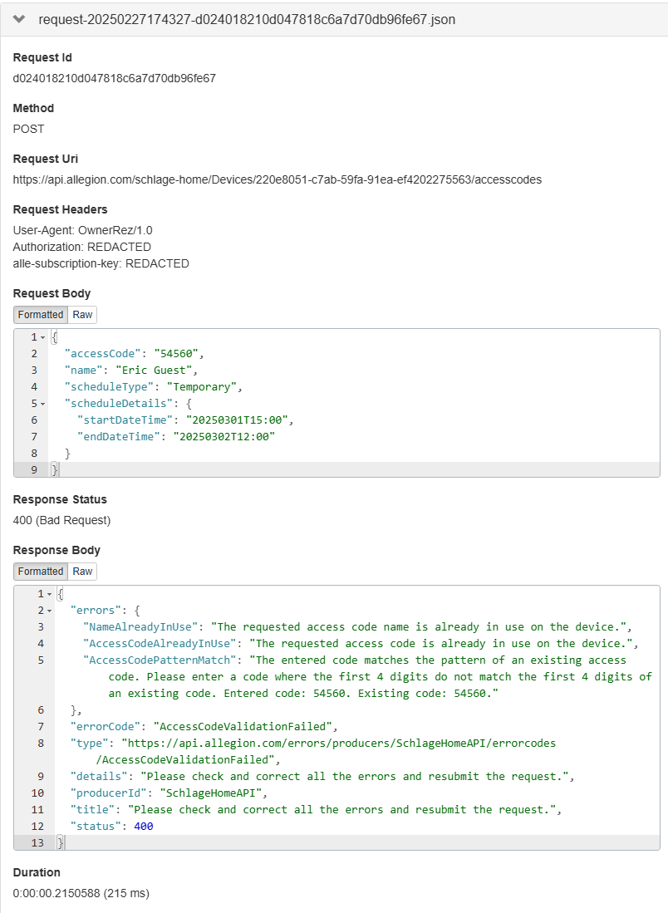
Task: Click the Request Uri allegion address text
Action: [x=277, y=179]
